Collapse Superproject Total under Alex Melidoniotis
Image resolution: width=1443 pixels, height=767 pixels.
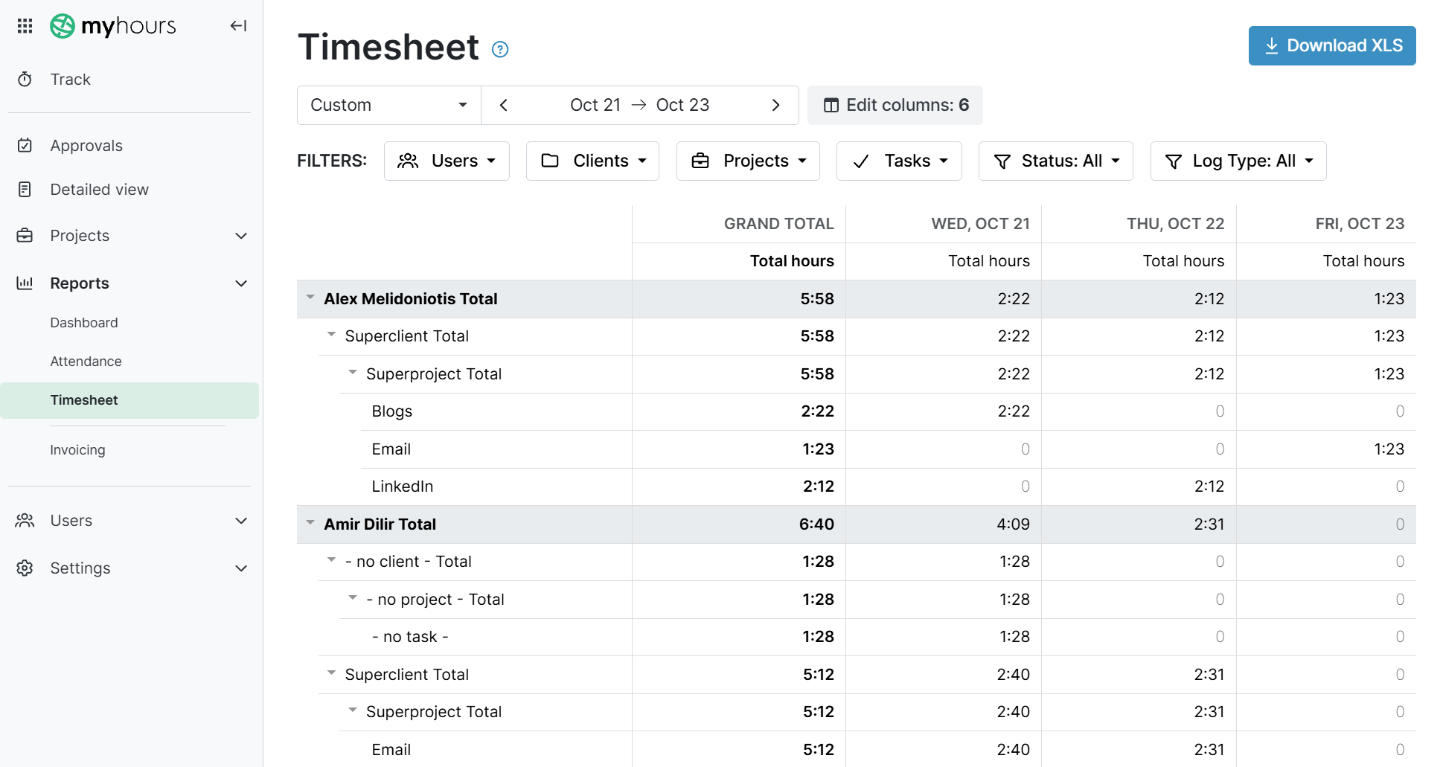[353, 373]
